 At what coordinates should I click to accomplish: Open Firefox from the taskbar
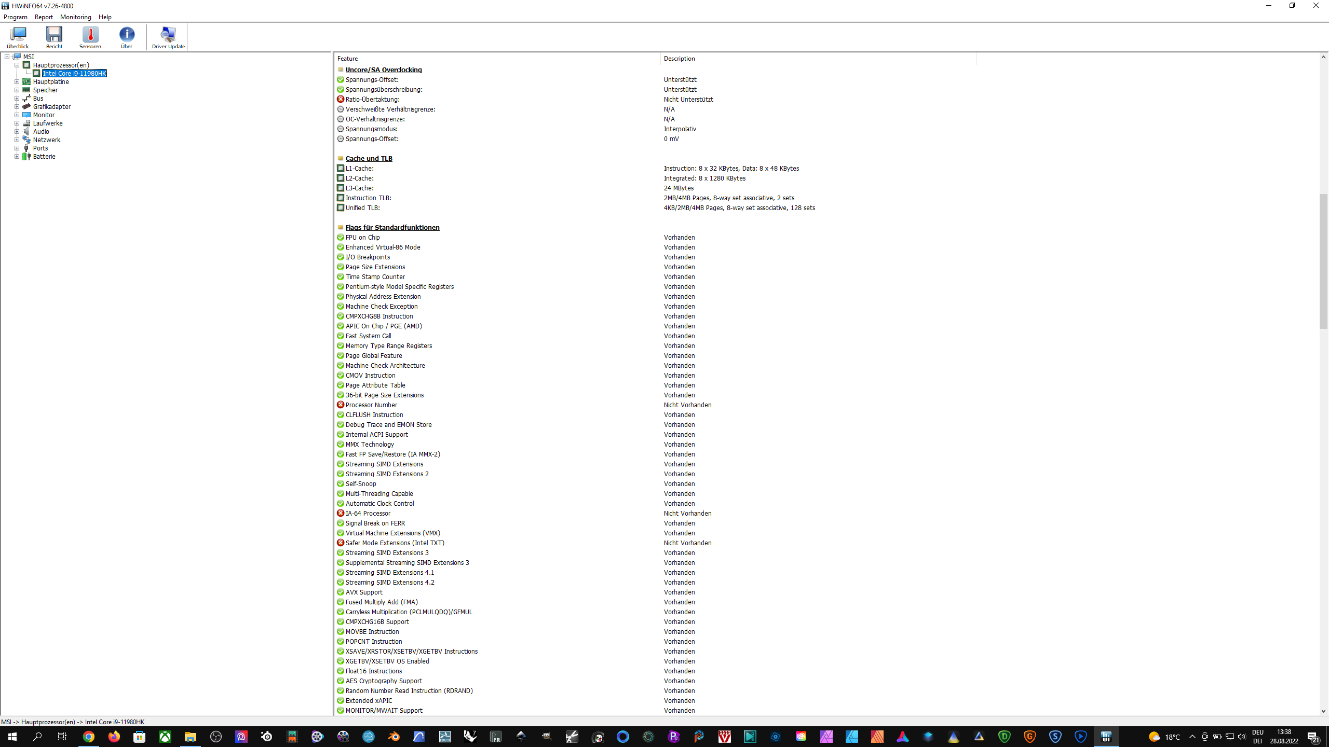114,737
